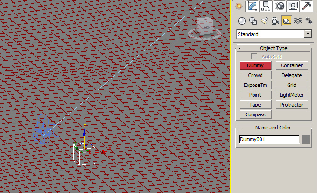This screenshot has height=193, width=317.
Task: Click the red X axis gizmo arrow
Action: (x=104, y=151)
